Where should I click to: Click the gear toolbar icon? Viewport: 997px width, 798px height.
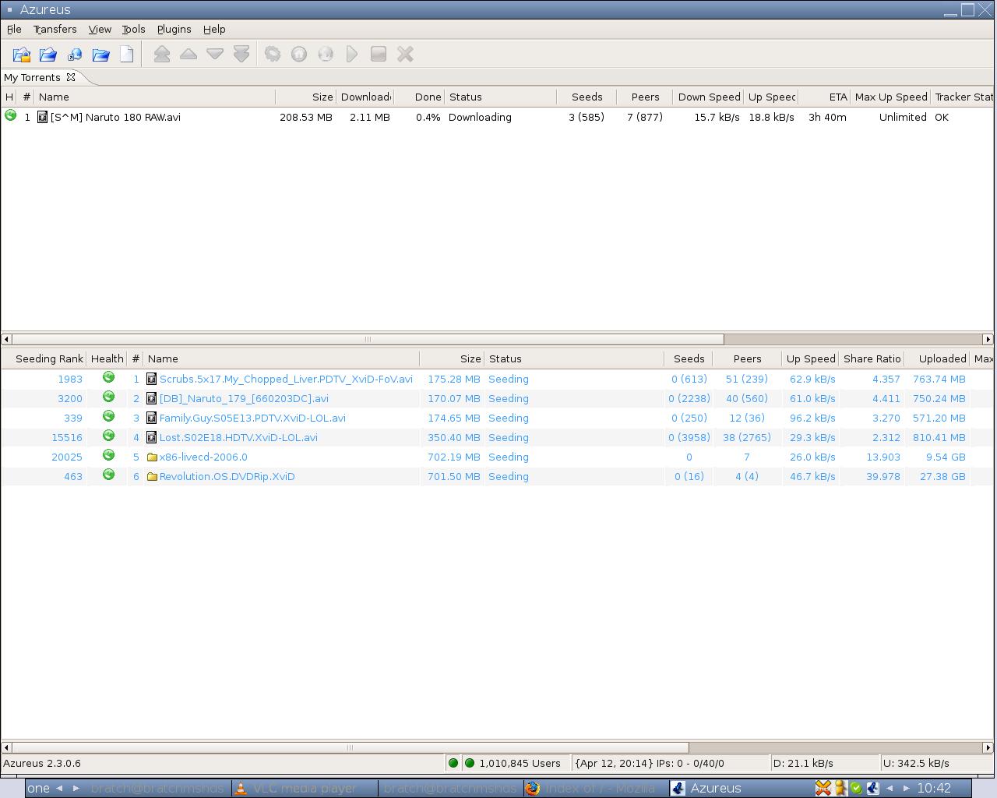(273, 54)
